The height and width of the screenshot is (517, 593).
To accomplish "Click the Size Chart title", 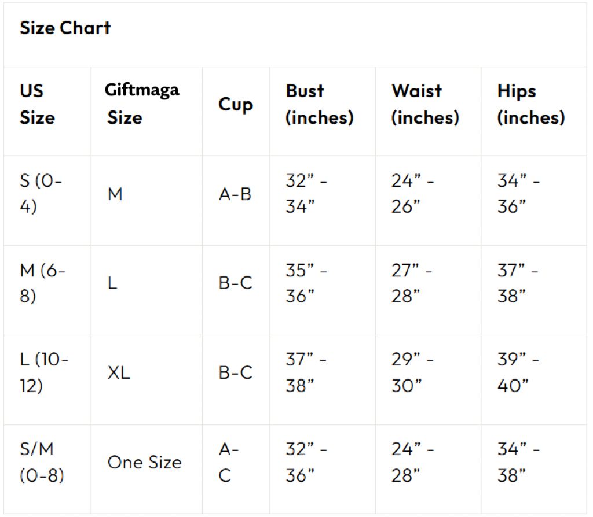I will click(x=65, y=28).
